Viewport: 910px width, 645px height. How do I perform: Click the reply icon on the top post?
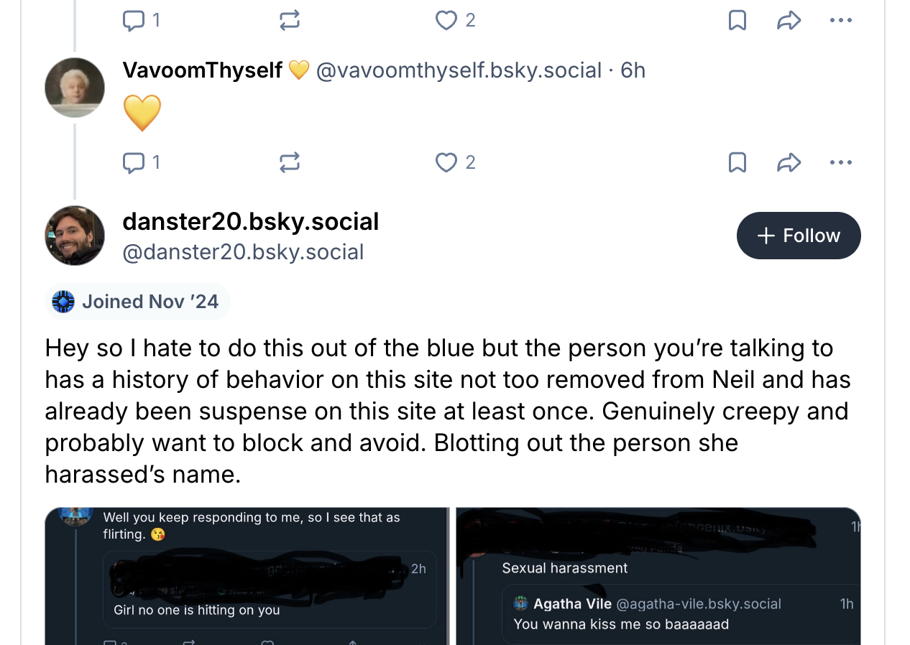(134, 21)
